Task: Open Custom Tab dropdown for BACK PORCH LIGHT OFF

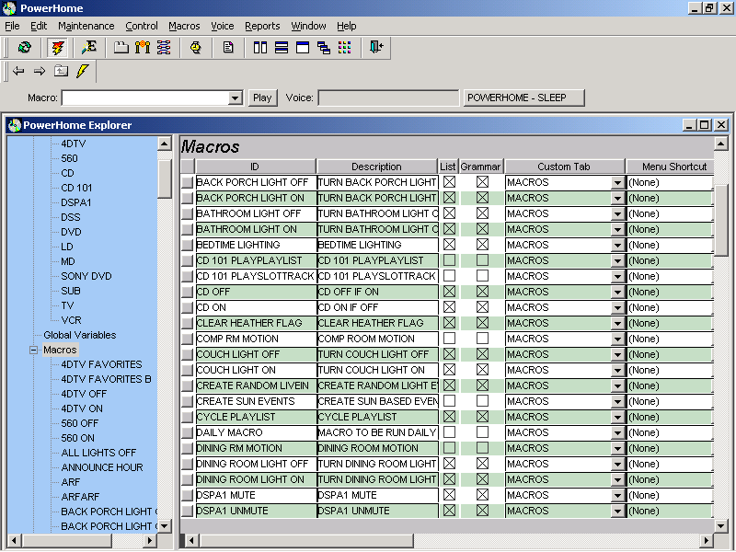Action: pos(617,182)
